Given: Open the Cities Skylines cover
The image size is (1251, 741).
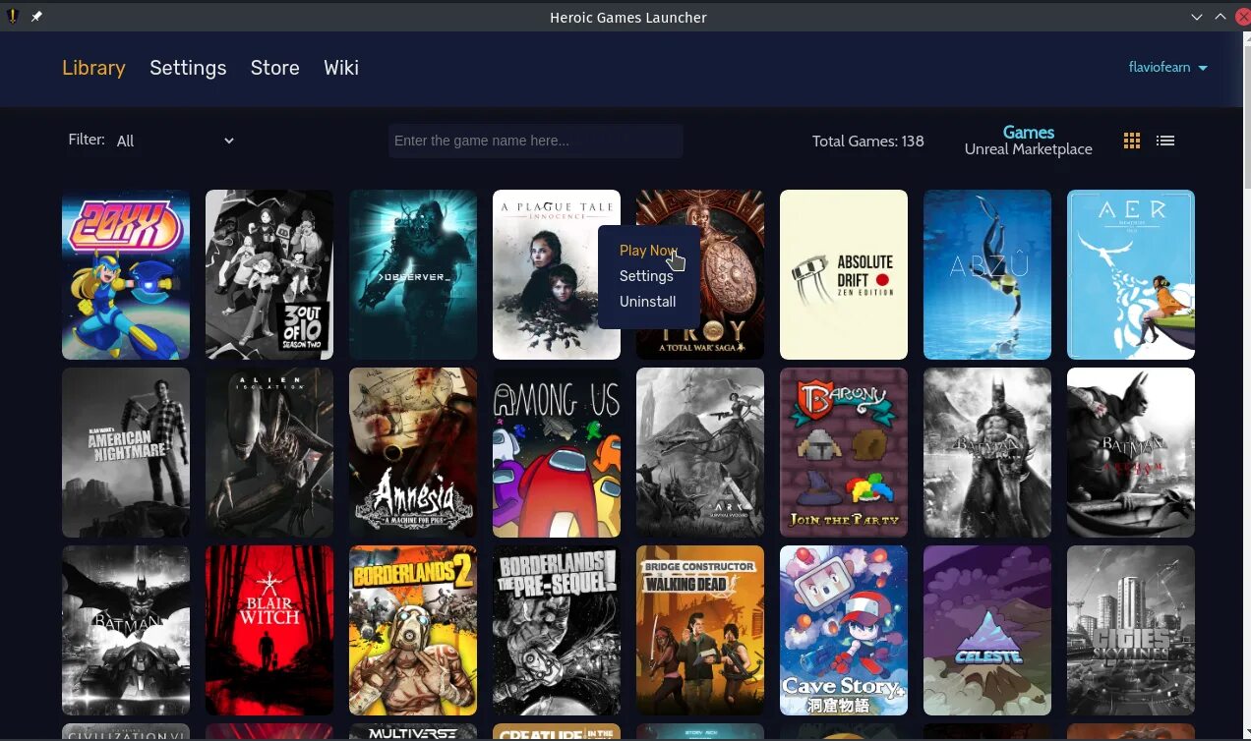Looking at the screenshot, I should [1131, 630].
